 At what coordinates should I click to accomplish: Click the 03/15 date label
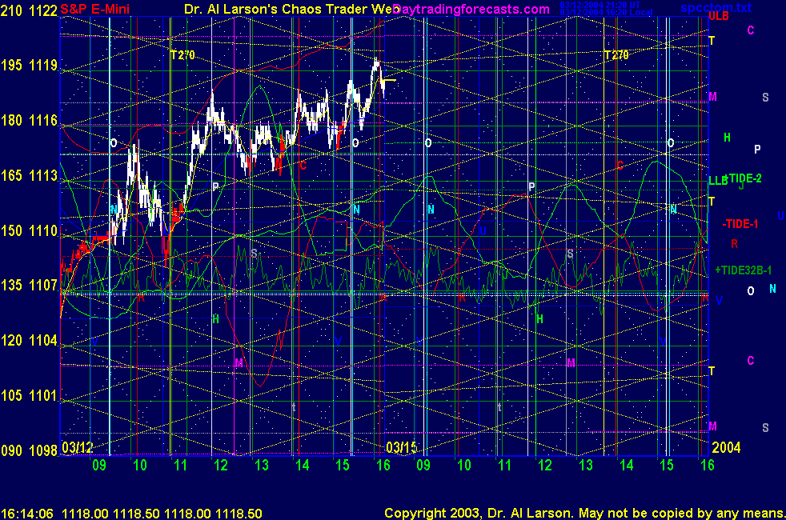coord(401,447)
